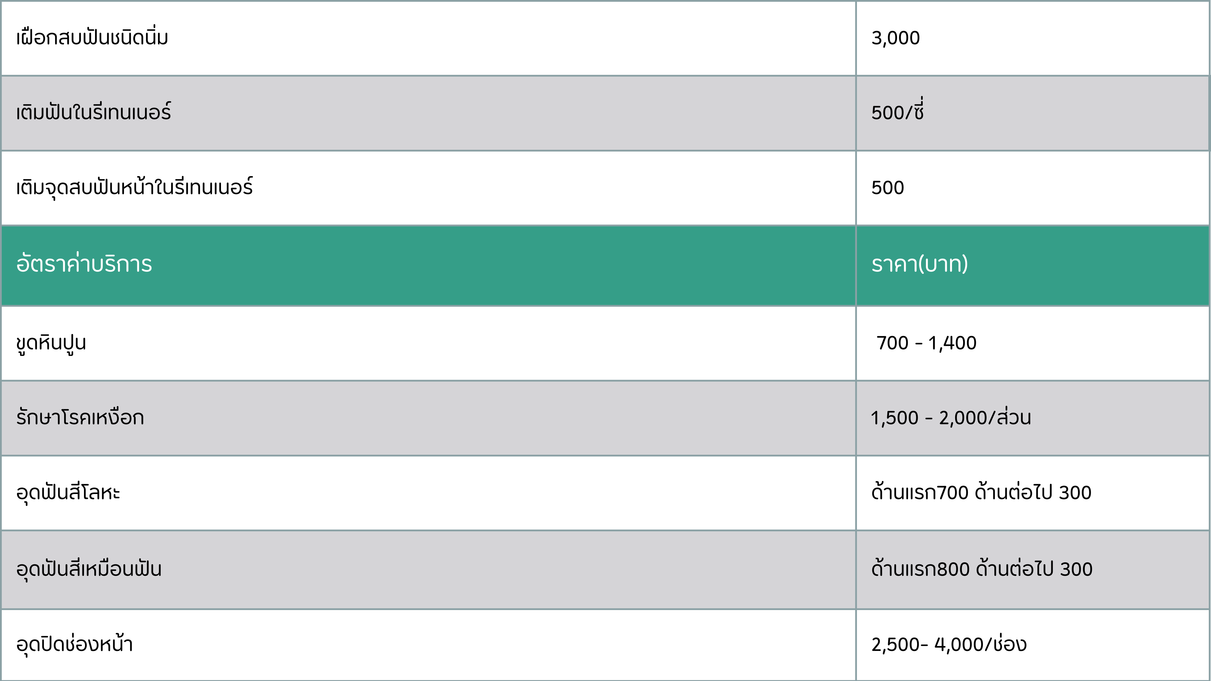
Task: Click the 2,500- 4,000/ช่อง price text
Action: [x=949, y=644]
